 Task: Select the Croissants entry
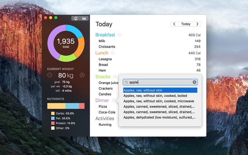[107, 47]
